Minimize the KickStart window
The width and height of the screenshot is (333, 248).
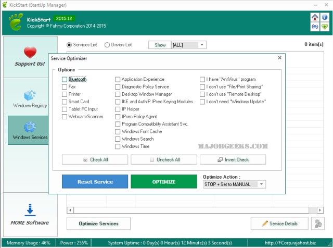coord(316,5)
